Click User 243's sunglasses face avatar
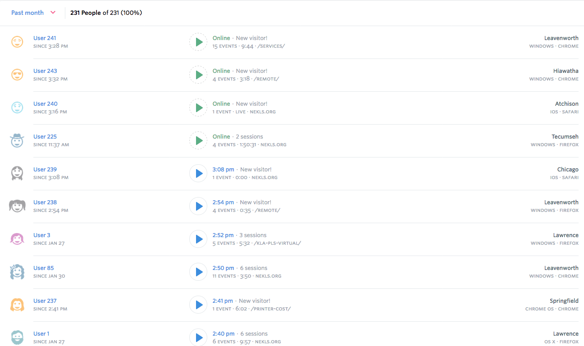Screen dimensions: 584x346 point(17,75)
